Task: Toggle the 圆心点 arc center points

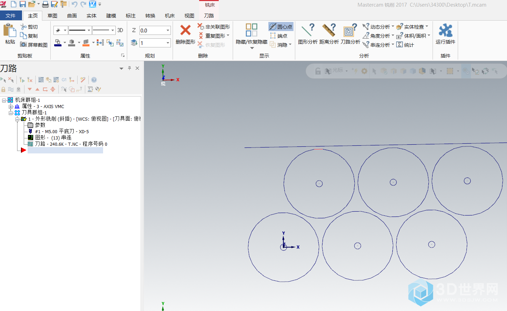Action: [x=281, y=26]
